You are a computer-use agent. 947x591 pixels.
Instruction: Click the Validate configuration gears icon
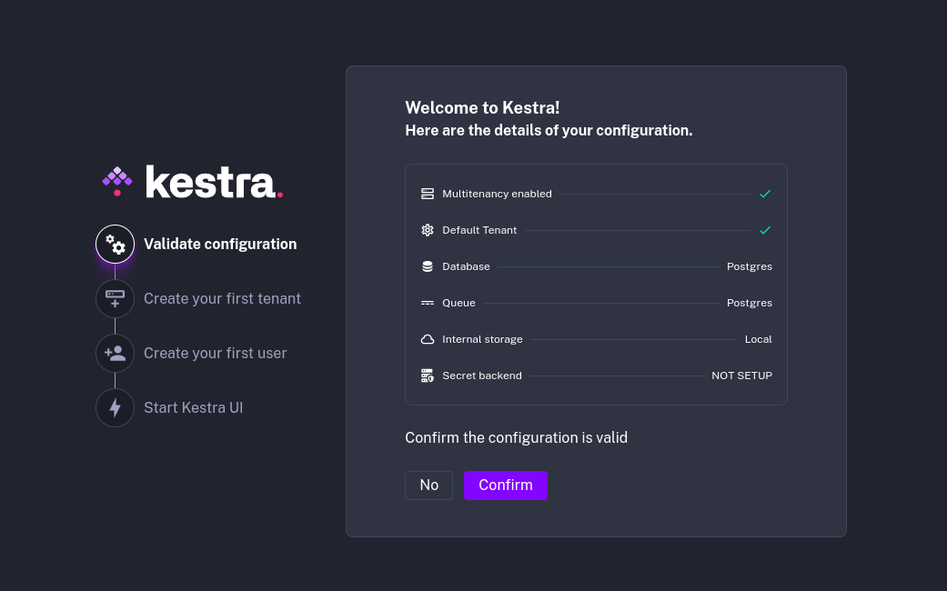pyautogui.click(x=115, y=244)
